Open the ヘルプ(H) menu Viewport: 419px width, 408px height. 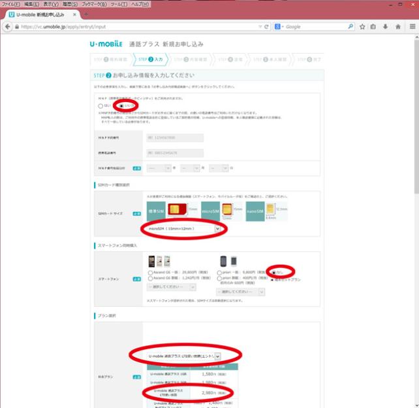point(140,4)
